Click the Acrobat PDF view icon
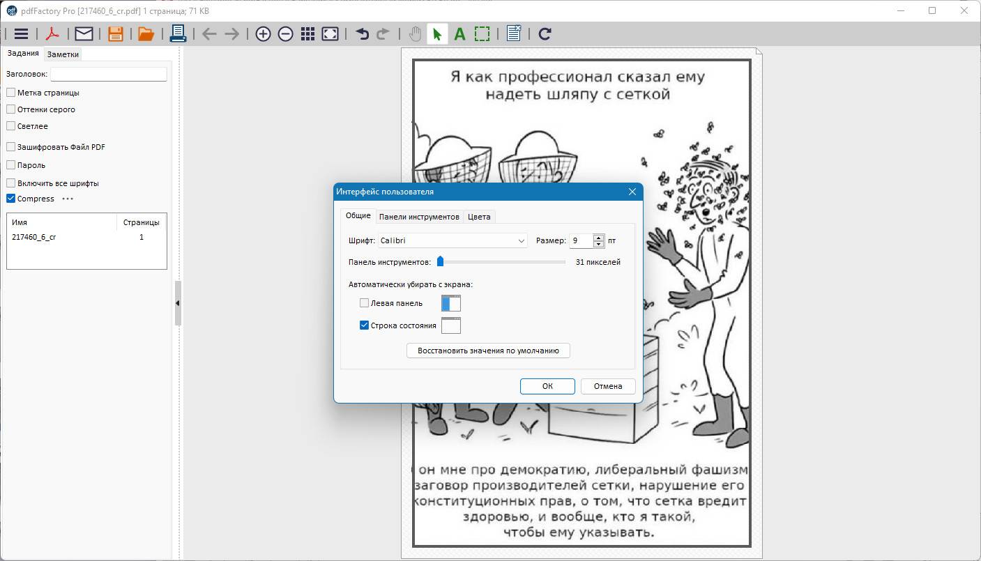The width and height of the screenshot is (981, 561). click(x=52, y=34)
